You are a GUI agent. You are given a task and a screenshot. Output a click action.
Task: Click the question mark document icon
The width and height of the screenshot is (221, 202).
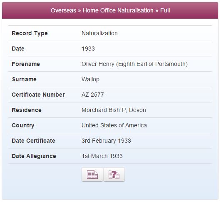[114, 175]
